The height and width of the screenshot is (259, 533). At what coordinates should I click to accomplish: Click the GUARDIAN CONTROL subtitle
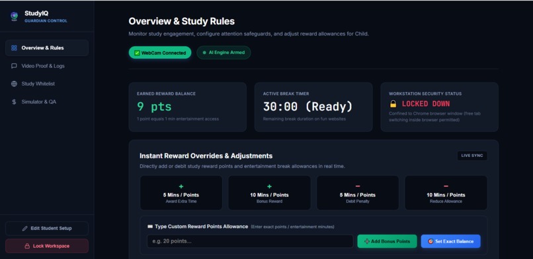click(46, 21)
